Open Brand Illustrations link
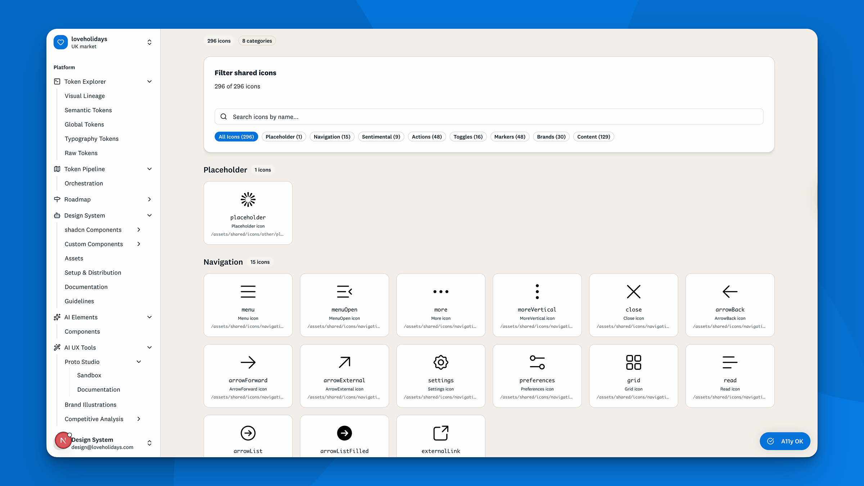 point(90,405)
